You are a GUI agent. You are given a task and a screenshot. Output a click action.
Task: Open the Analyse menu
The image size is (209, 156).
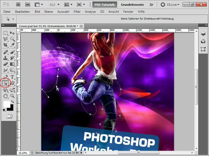(90, 12)
